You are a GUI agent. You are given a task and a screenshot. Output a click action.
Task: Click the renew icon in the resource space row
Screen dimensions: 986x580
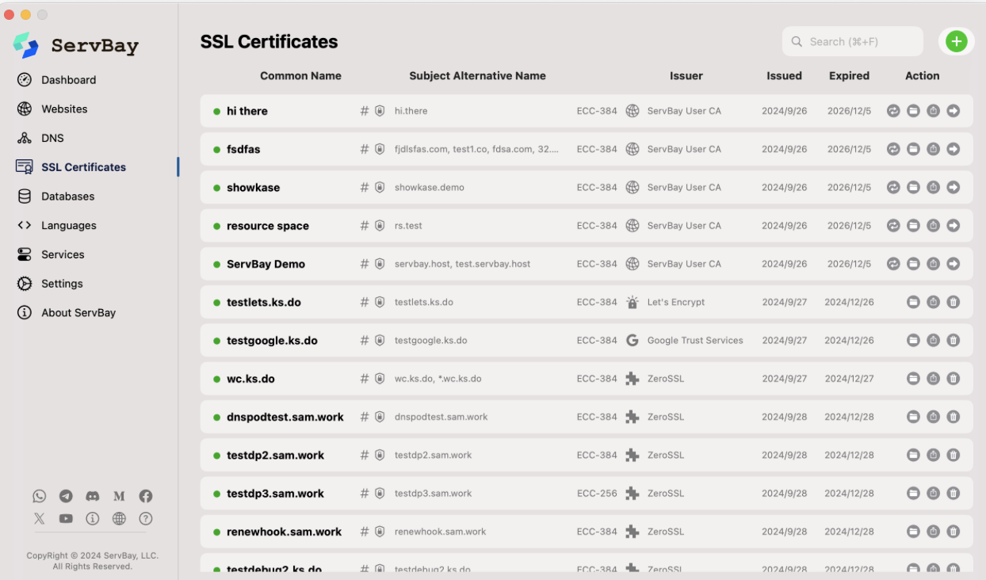(893, 226)
